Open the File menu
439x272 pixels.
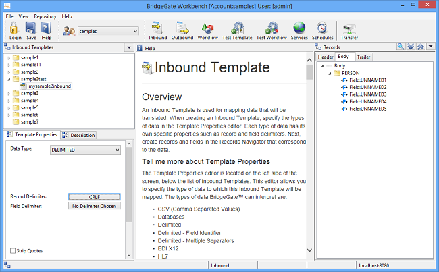point(9,16)
